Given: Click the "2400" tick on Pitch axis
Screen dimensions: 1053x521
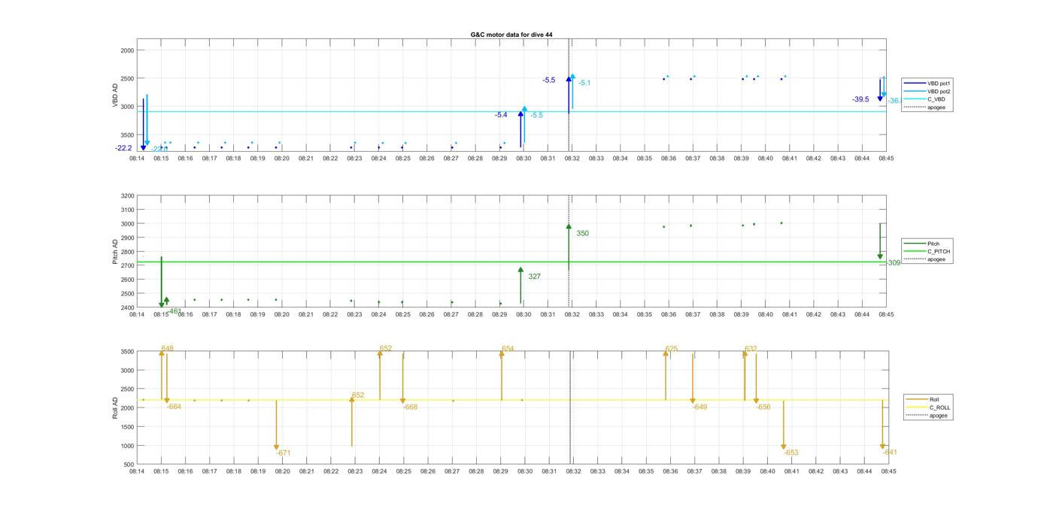Looking at the screenshot, I should pyautogui.click(x=127, y=307).
